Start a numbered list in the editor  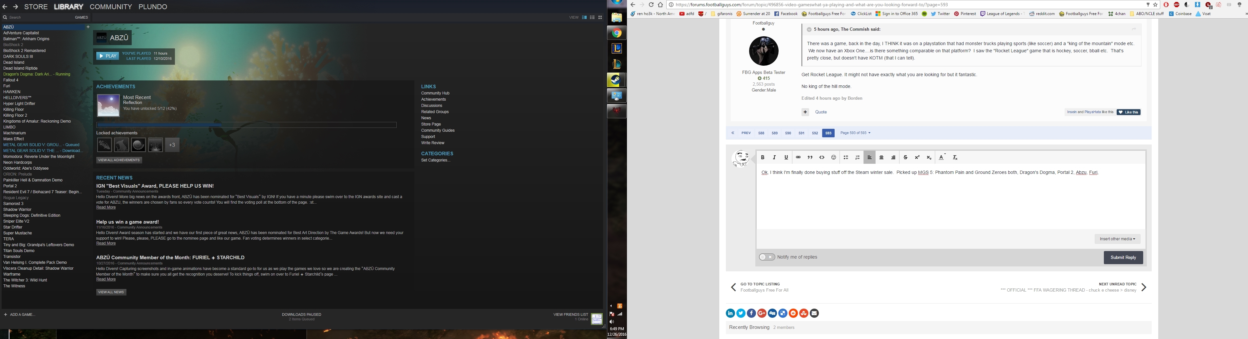(858, 158)
